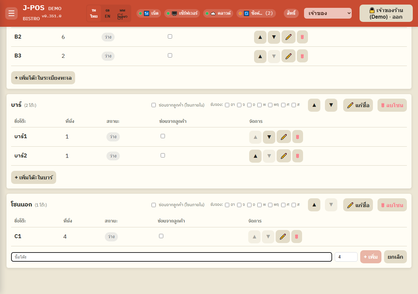The height and width of the screenshot is (294, 418).
Task: Open the hamburger main menu
Action: pyautogui.click(x=11, y=13)
